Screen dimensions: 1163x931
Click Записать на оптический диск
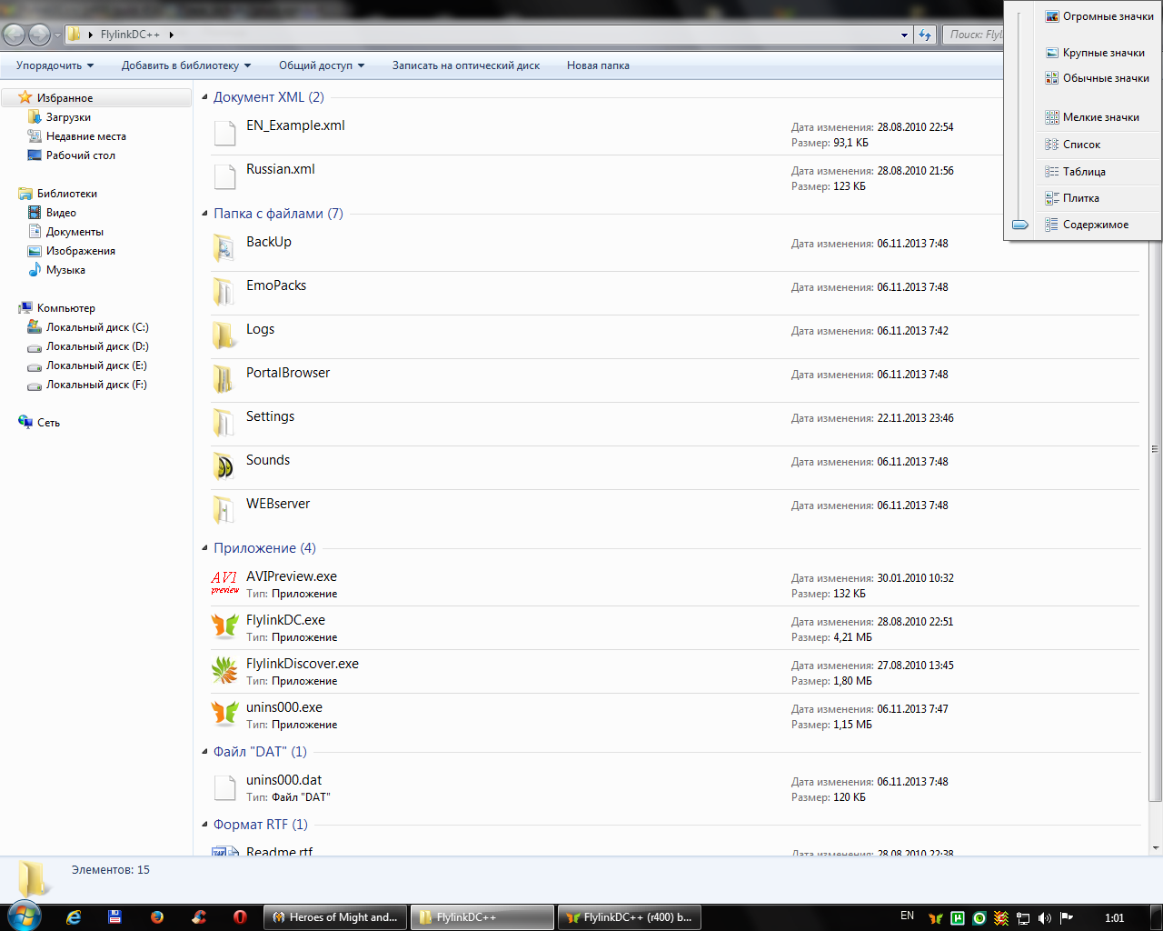point(466,65)
